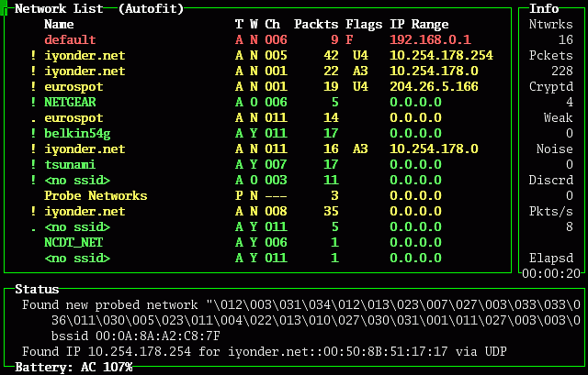
Task: Click elapsed time 00:00:20
Action: (x=551, y=274)
